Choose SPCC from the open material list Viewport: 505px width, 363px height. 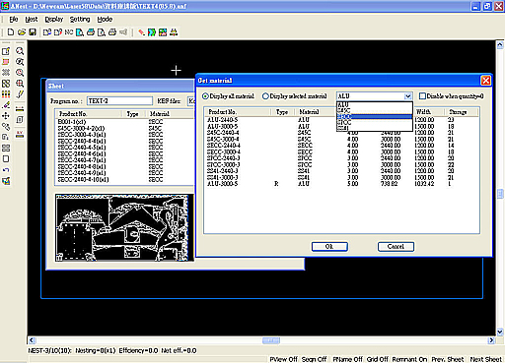pos(375,122)
